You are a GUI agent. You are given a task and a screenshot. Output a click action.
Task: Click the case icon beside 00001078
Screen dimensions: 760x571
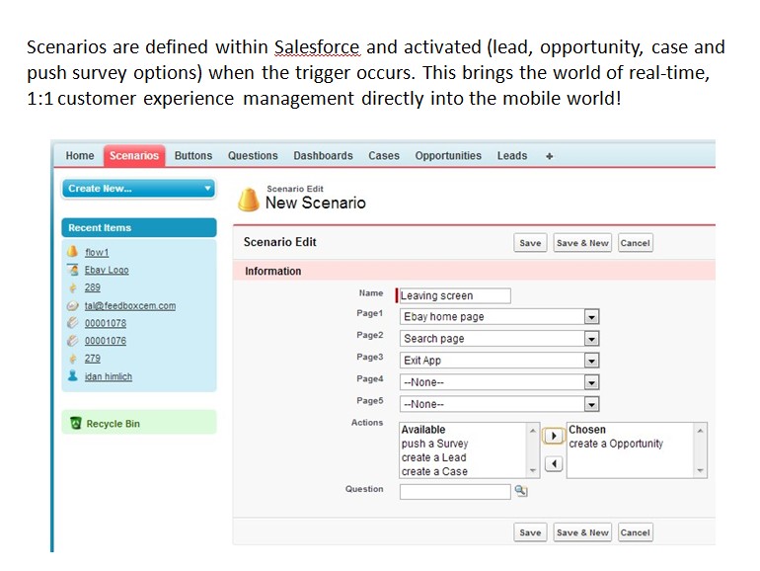pyautogui.click(x=72, y=323)
